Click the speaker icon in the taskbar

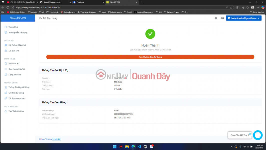coord(248,147)
